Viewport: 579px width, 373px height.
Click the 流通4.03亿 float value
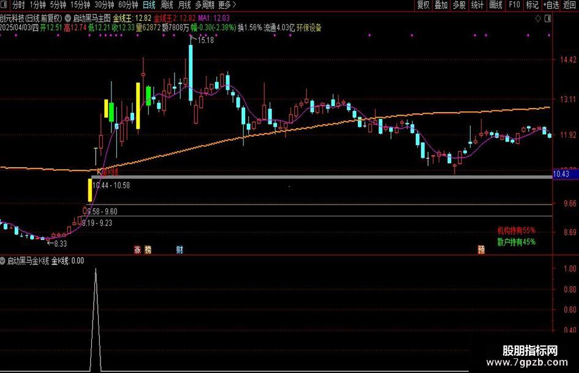pyautogui.click(x=279, y=28)
